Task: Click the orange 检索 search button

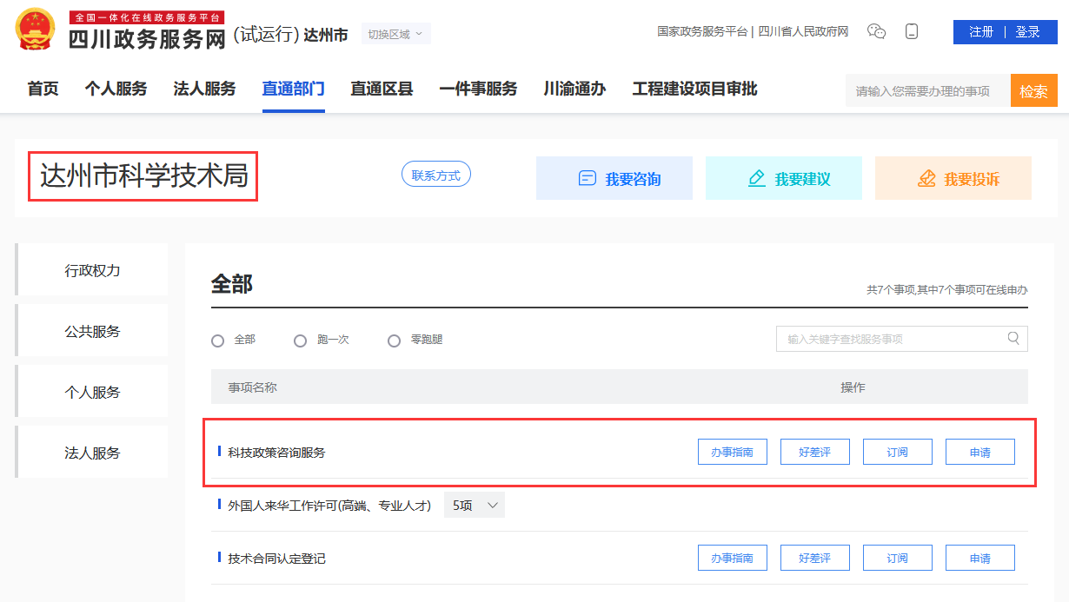Action: (x=1034, y=90)
